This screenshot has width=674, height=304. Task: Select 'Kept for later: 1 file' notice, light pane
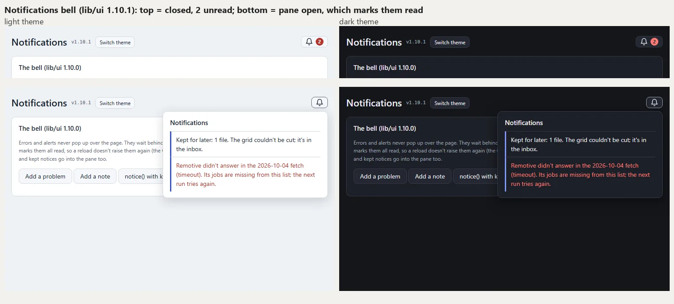(x=245, y=144)
